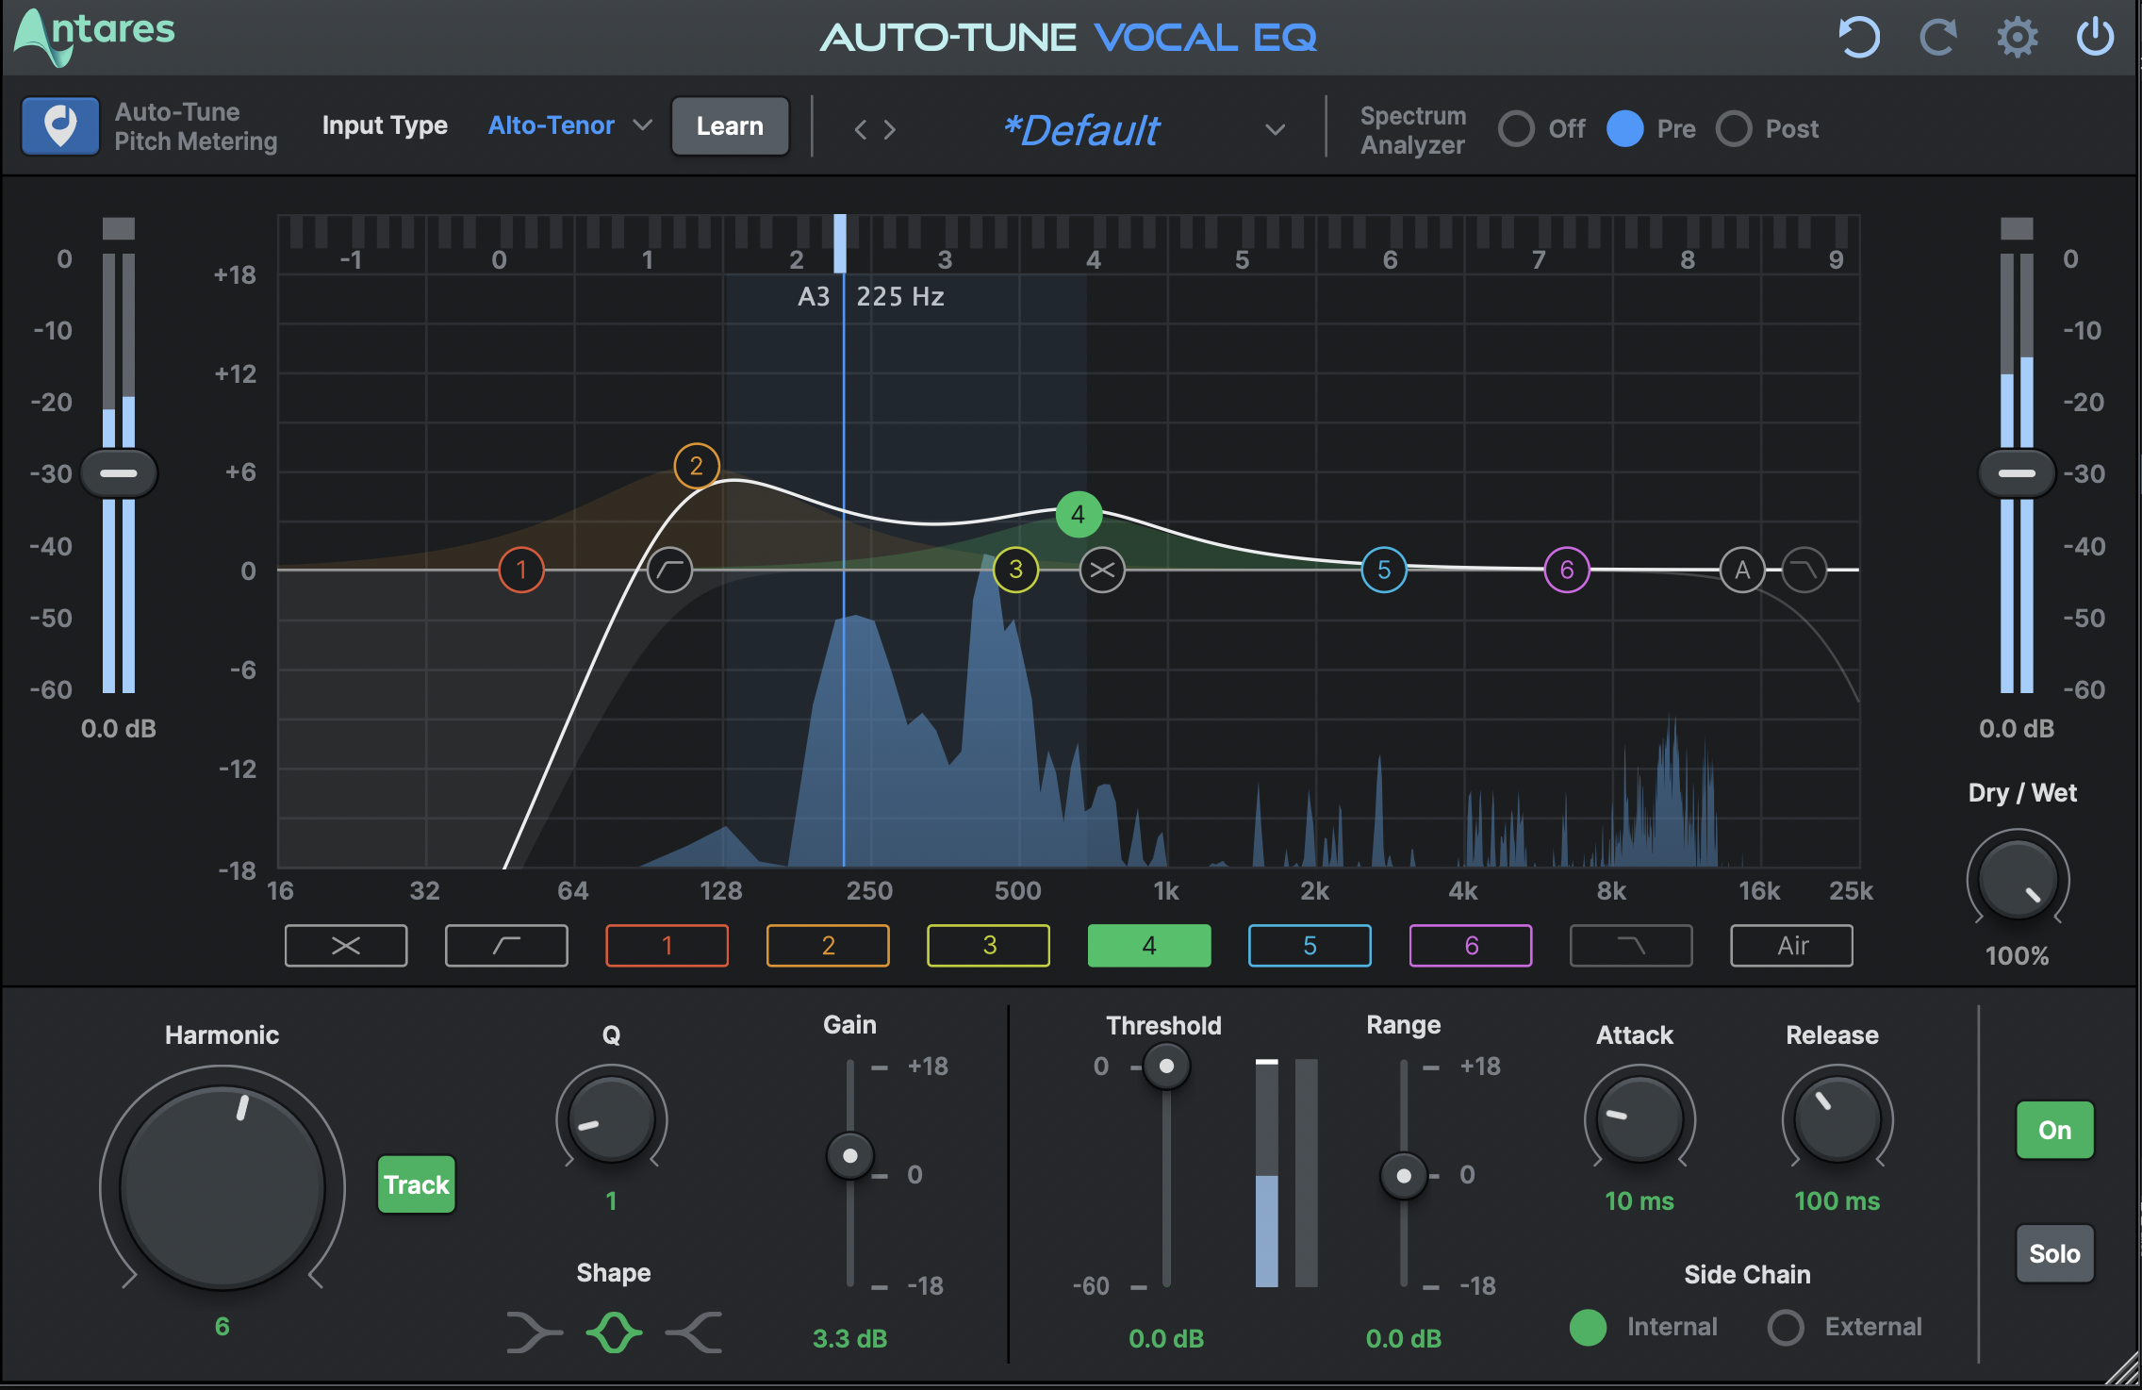Screen dimensions: 2142x1390
Task: Click the undo arrow icon
Action: point(1858,38)
